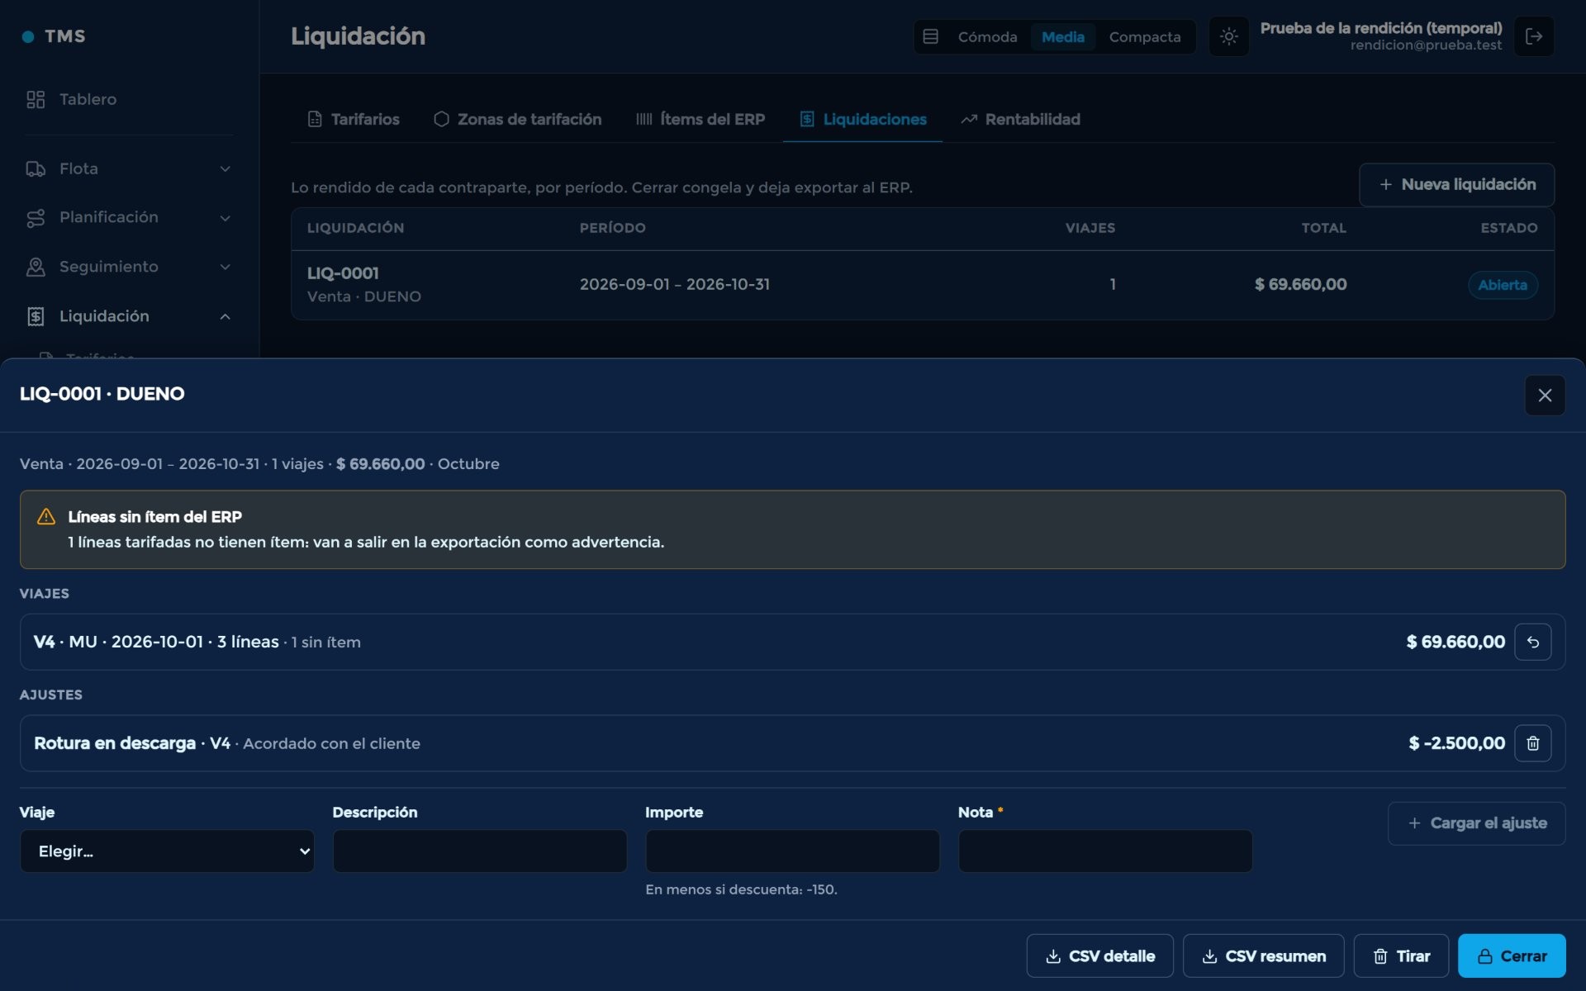Click the logout icon next to user name
The height and width of the screenshot is (991, 1586).
[1534, 36]
